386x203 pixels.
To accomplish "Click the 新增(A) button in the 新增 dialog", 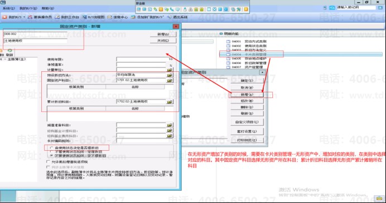I will [x=163, y=34].
